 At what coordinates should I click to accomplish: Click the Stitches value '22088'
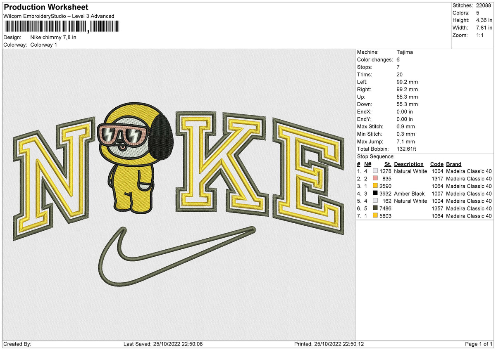[484, 5]
